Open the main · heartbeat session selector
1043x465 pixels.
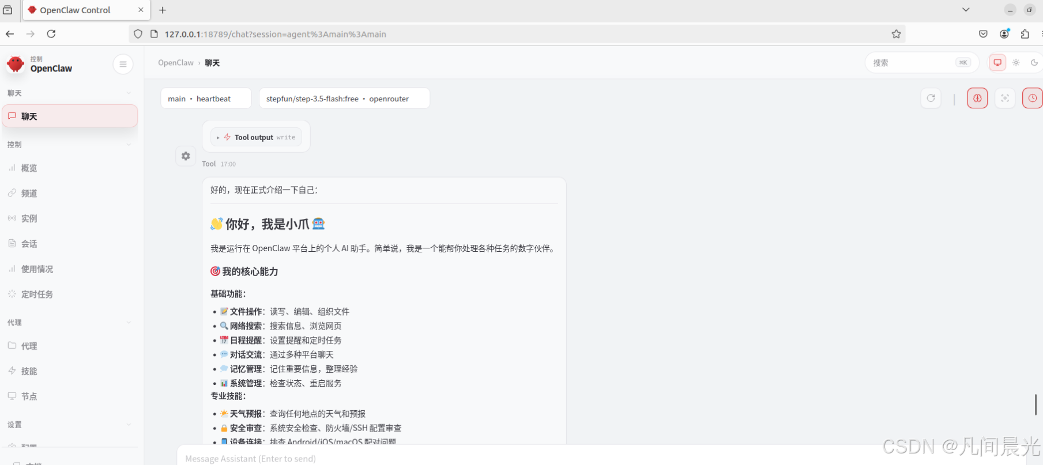[206, 99]
